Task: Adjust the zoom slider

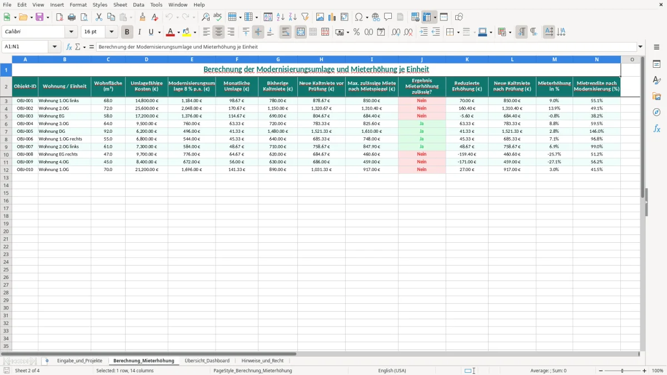Action: pos(623,371)
